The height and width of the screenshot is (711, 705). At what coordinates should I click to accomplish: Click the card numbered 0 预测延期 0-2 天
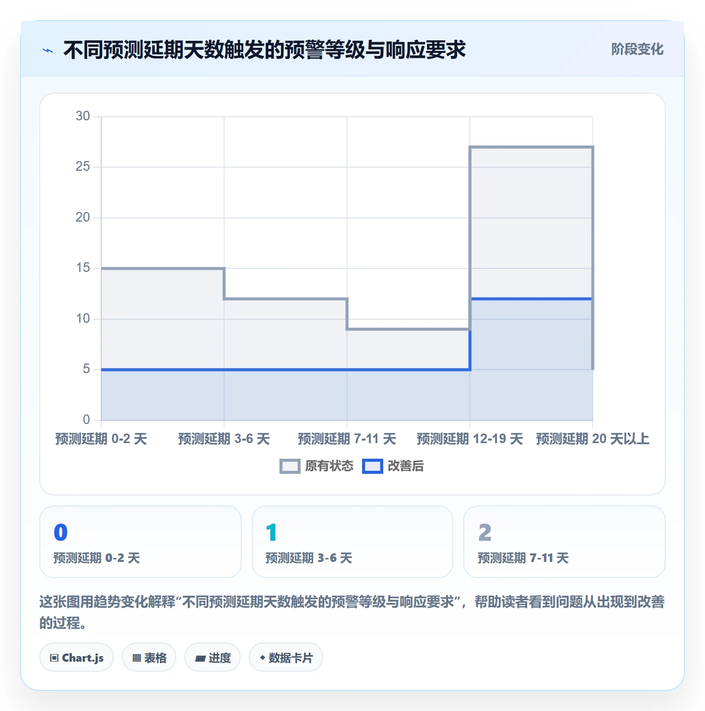coord(140,542)
